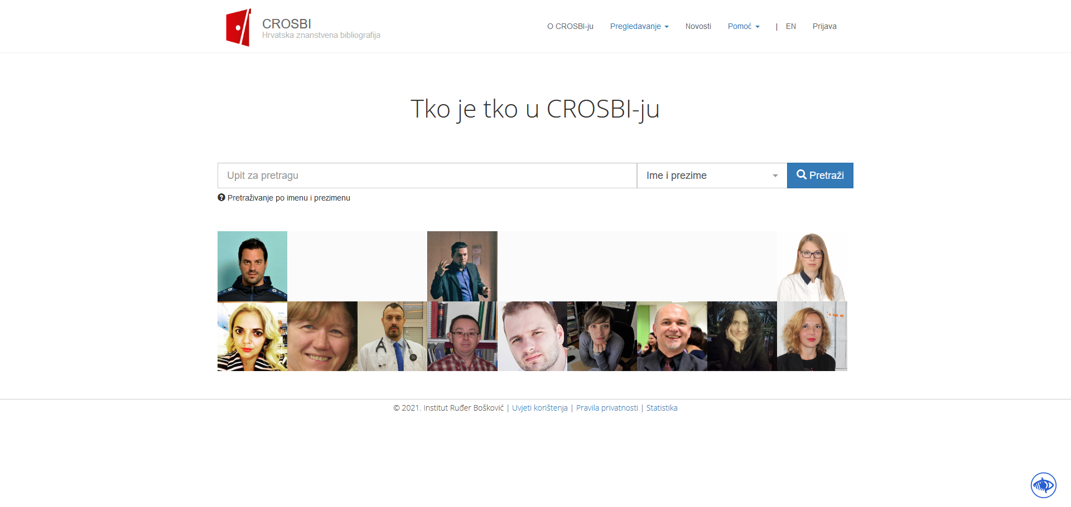Screen dimensions: 1071x507
Task: Open the Pregledavanje dropdown menu
Action: tap(639, 26)
